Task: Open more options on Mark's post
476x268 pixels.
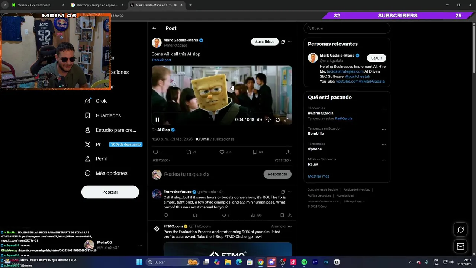Action: [x=290, y=42]
